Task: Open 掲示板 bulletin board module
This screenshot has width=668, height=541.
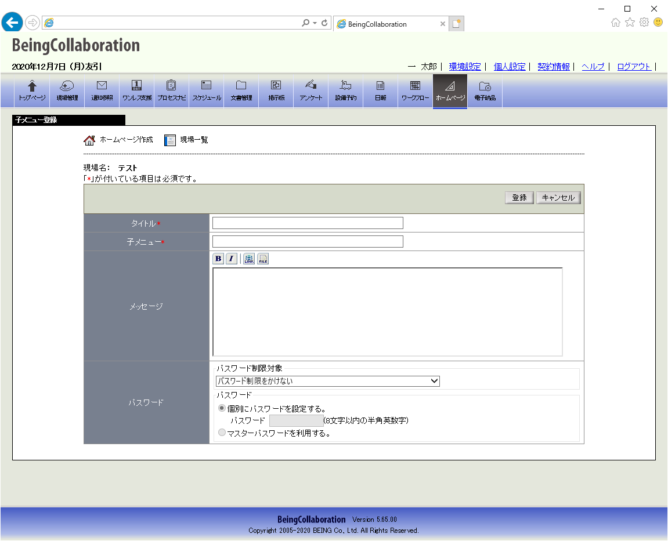Action: click(276, 90)
